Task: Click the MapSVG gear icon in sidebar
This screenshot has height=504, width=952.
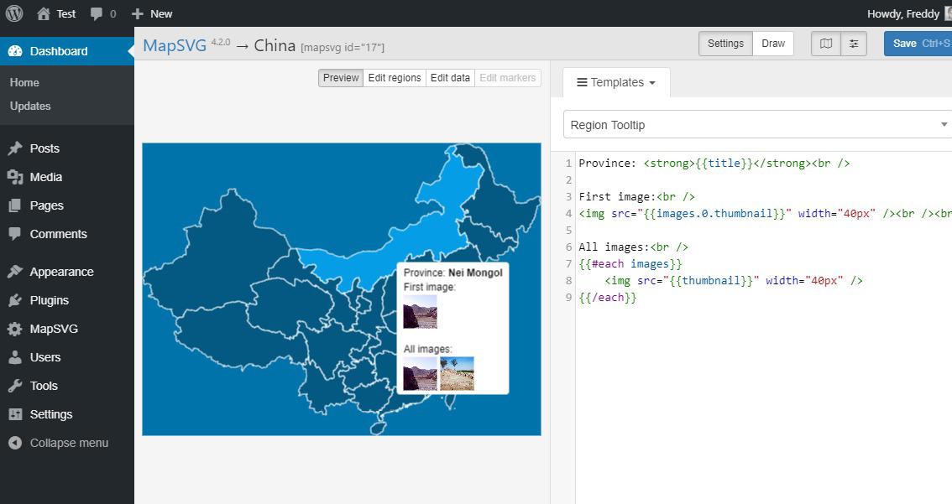Action: coord(15,329)
